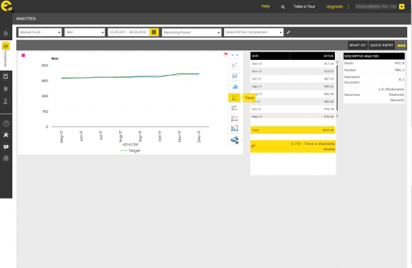Start the Take a Tour walkthrough
412x268 pixels.
click(305, 7)
